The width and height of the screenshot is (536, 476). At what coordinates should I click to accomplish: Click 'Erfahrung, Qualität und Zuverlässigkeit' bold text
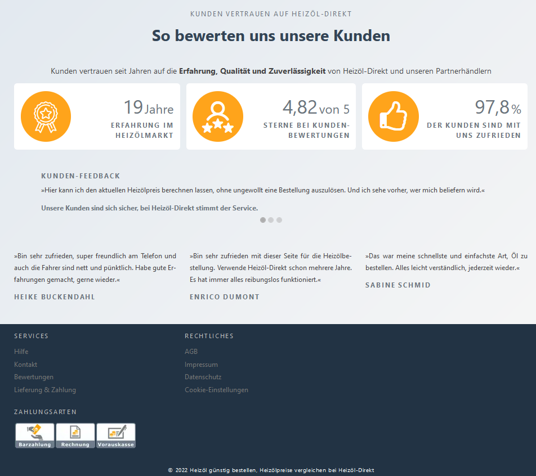tap(252, 71)
